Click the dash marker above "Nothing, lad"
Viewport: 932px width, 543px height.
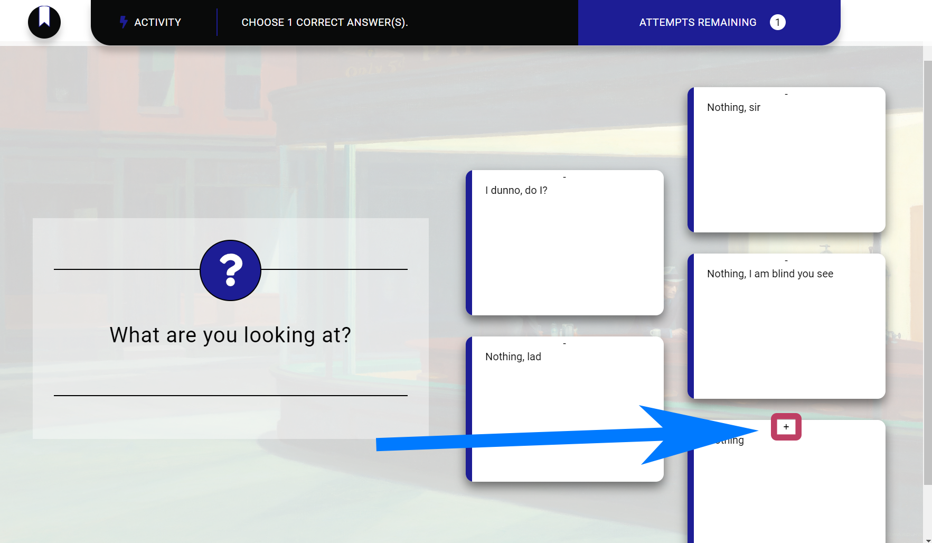tap(564, 344)
